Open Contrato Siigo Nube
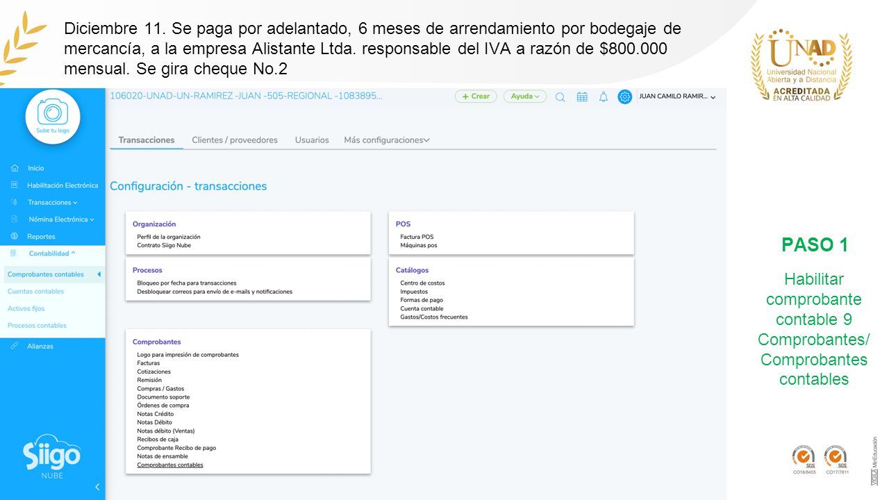 pos(164,245)
